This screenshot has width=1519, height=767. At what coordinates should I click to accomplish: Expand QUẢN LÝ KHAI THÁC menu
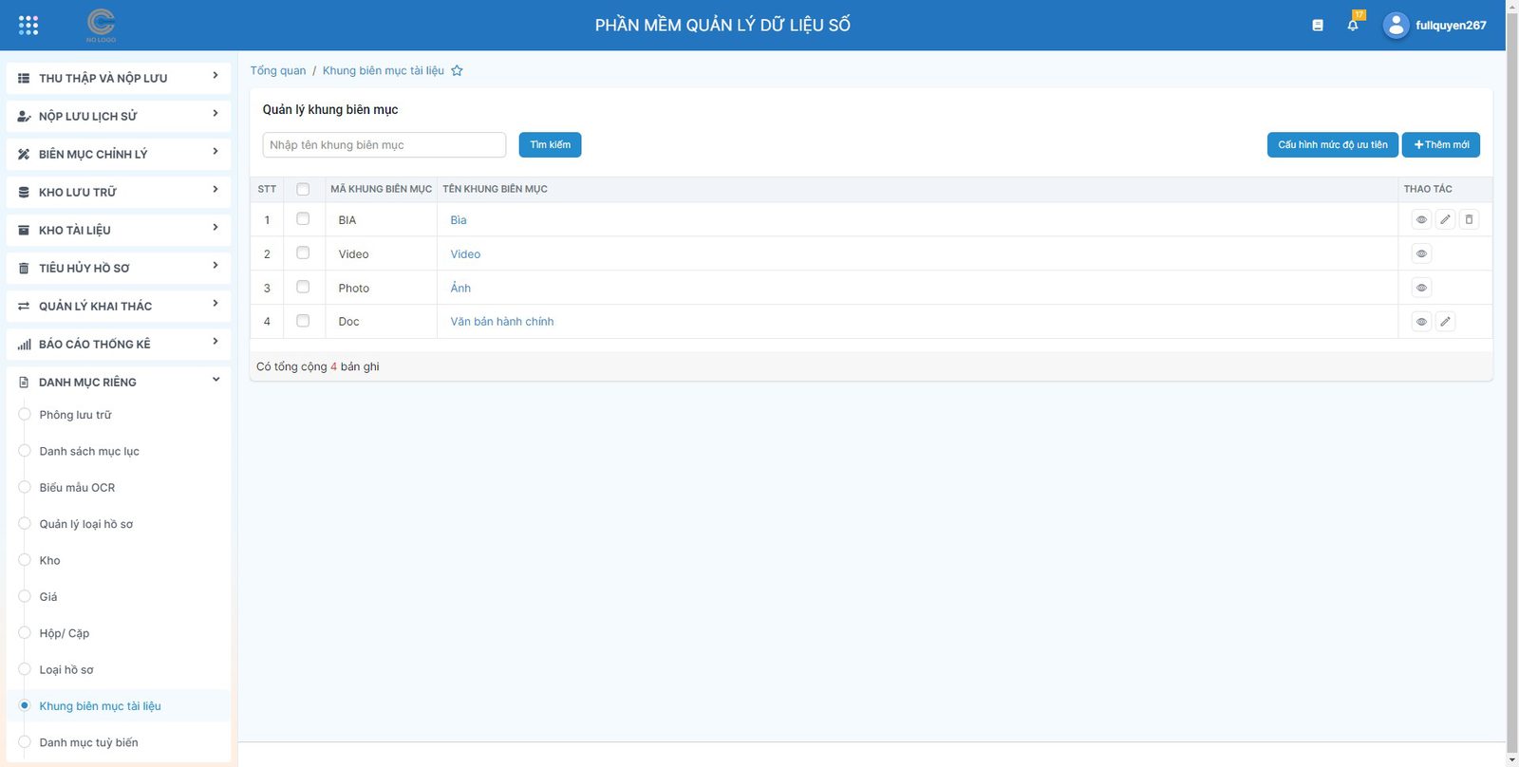(x=118, y=306)
